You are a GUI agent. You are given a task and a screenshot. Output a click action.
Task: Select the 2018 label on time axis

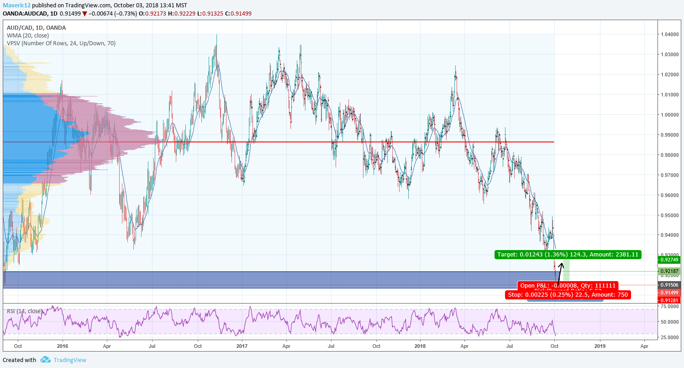coord(419,347)
